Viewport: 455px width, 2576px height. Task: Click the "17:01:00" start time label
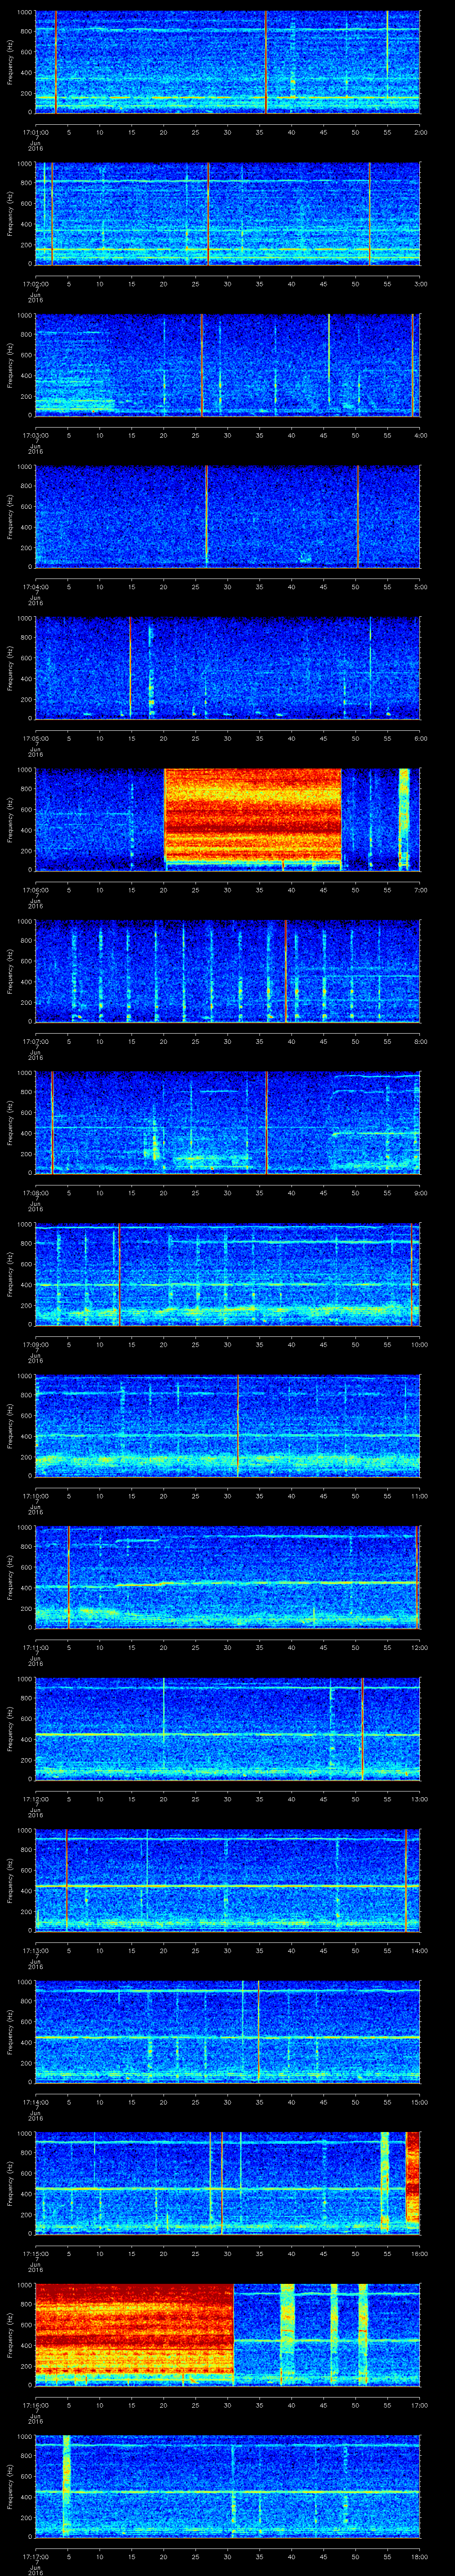coord(35,131)
